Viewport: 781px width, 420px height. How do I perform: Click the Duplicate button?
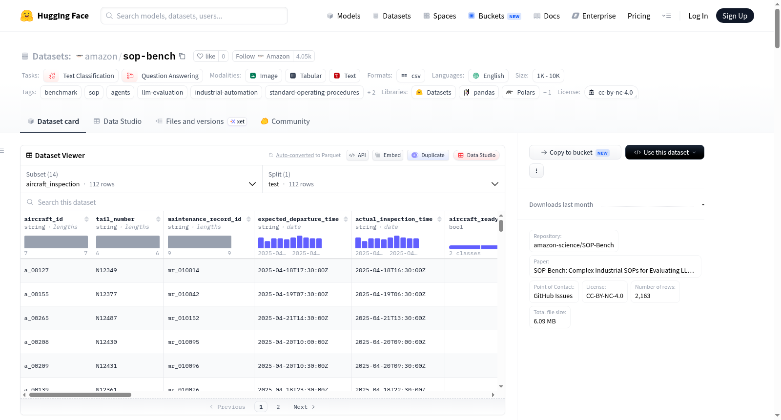(x=428, y=155)
